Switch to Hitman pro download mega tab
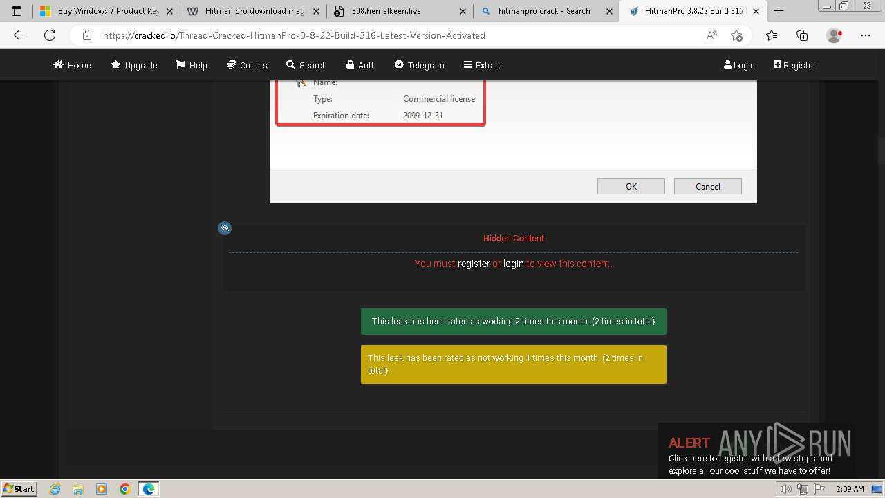 tap(254, 11)
